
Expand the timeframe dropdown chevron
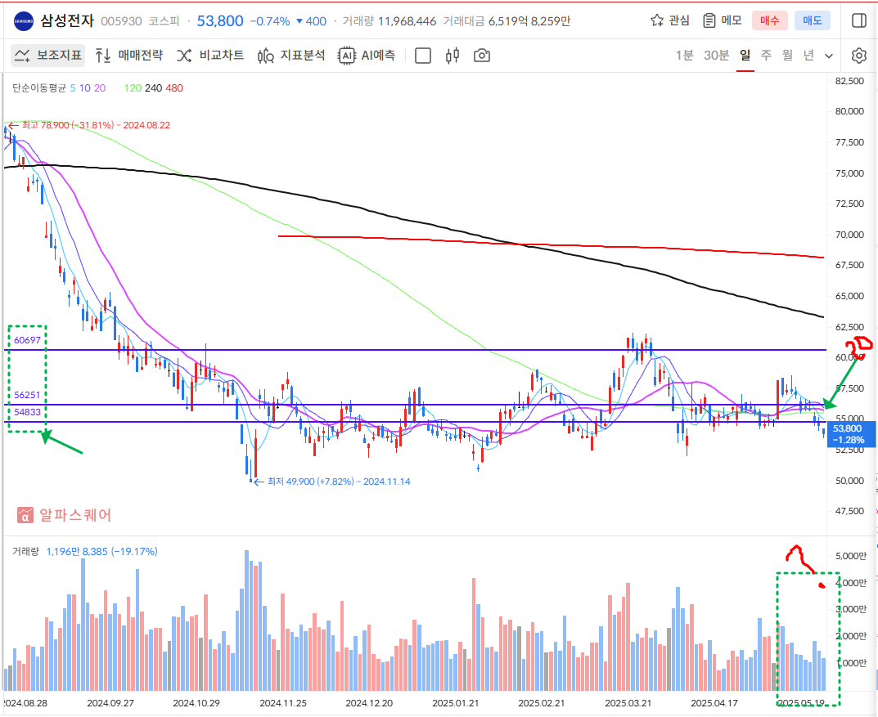(x=829, y=56)
